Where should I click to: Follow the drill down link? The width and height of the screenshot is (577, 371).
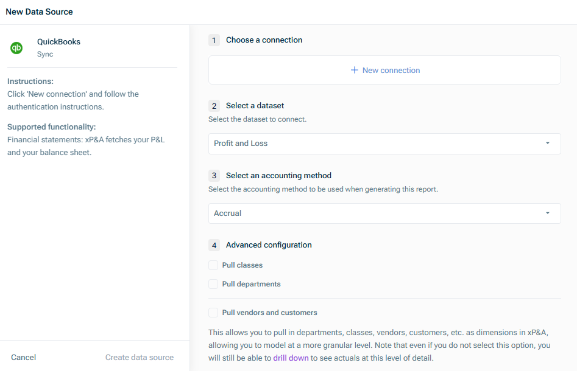pos(291,358)
